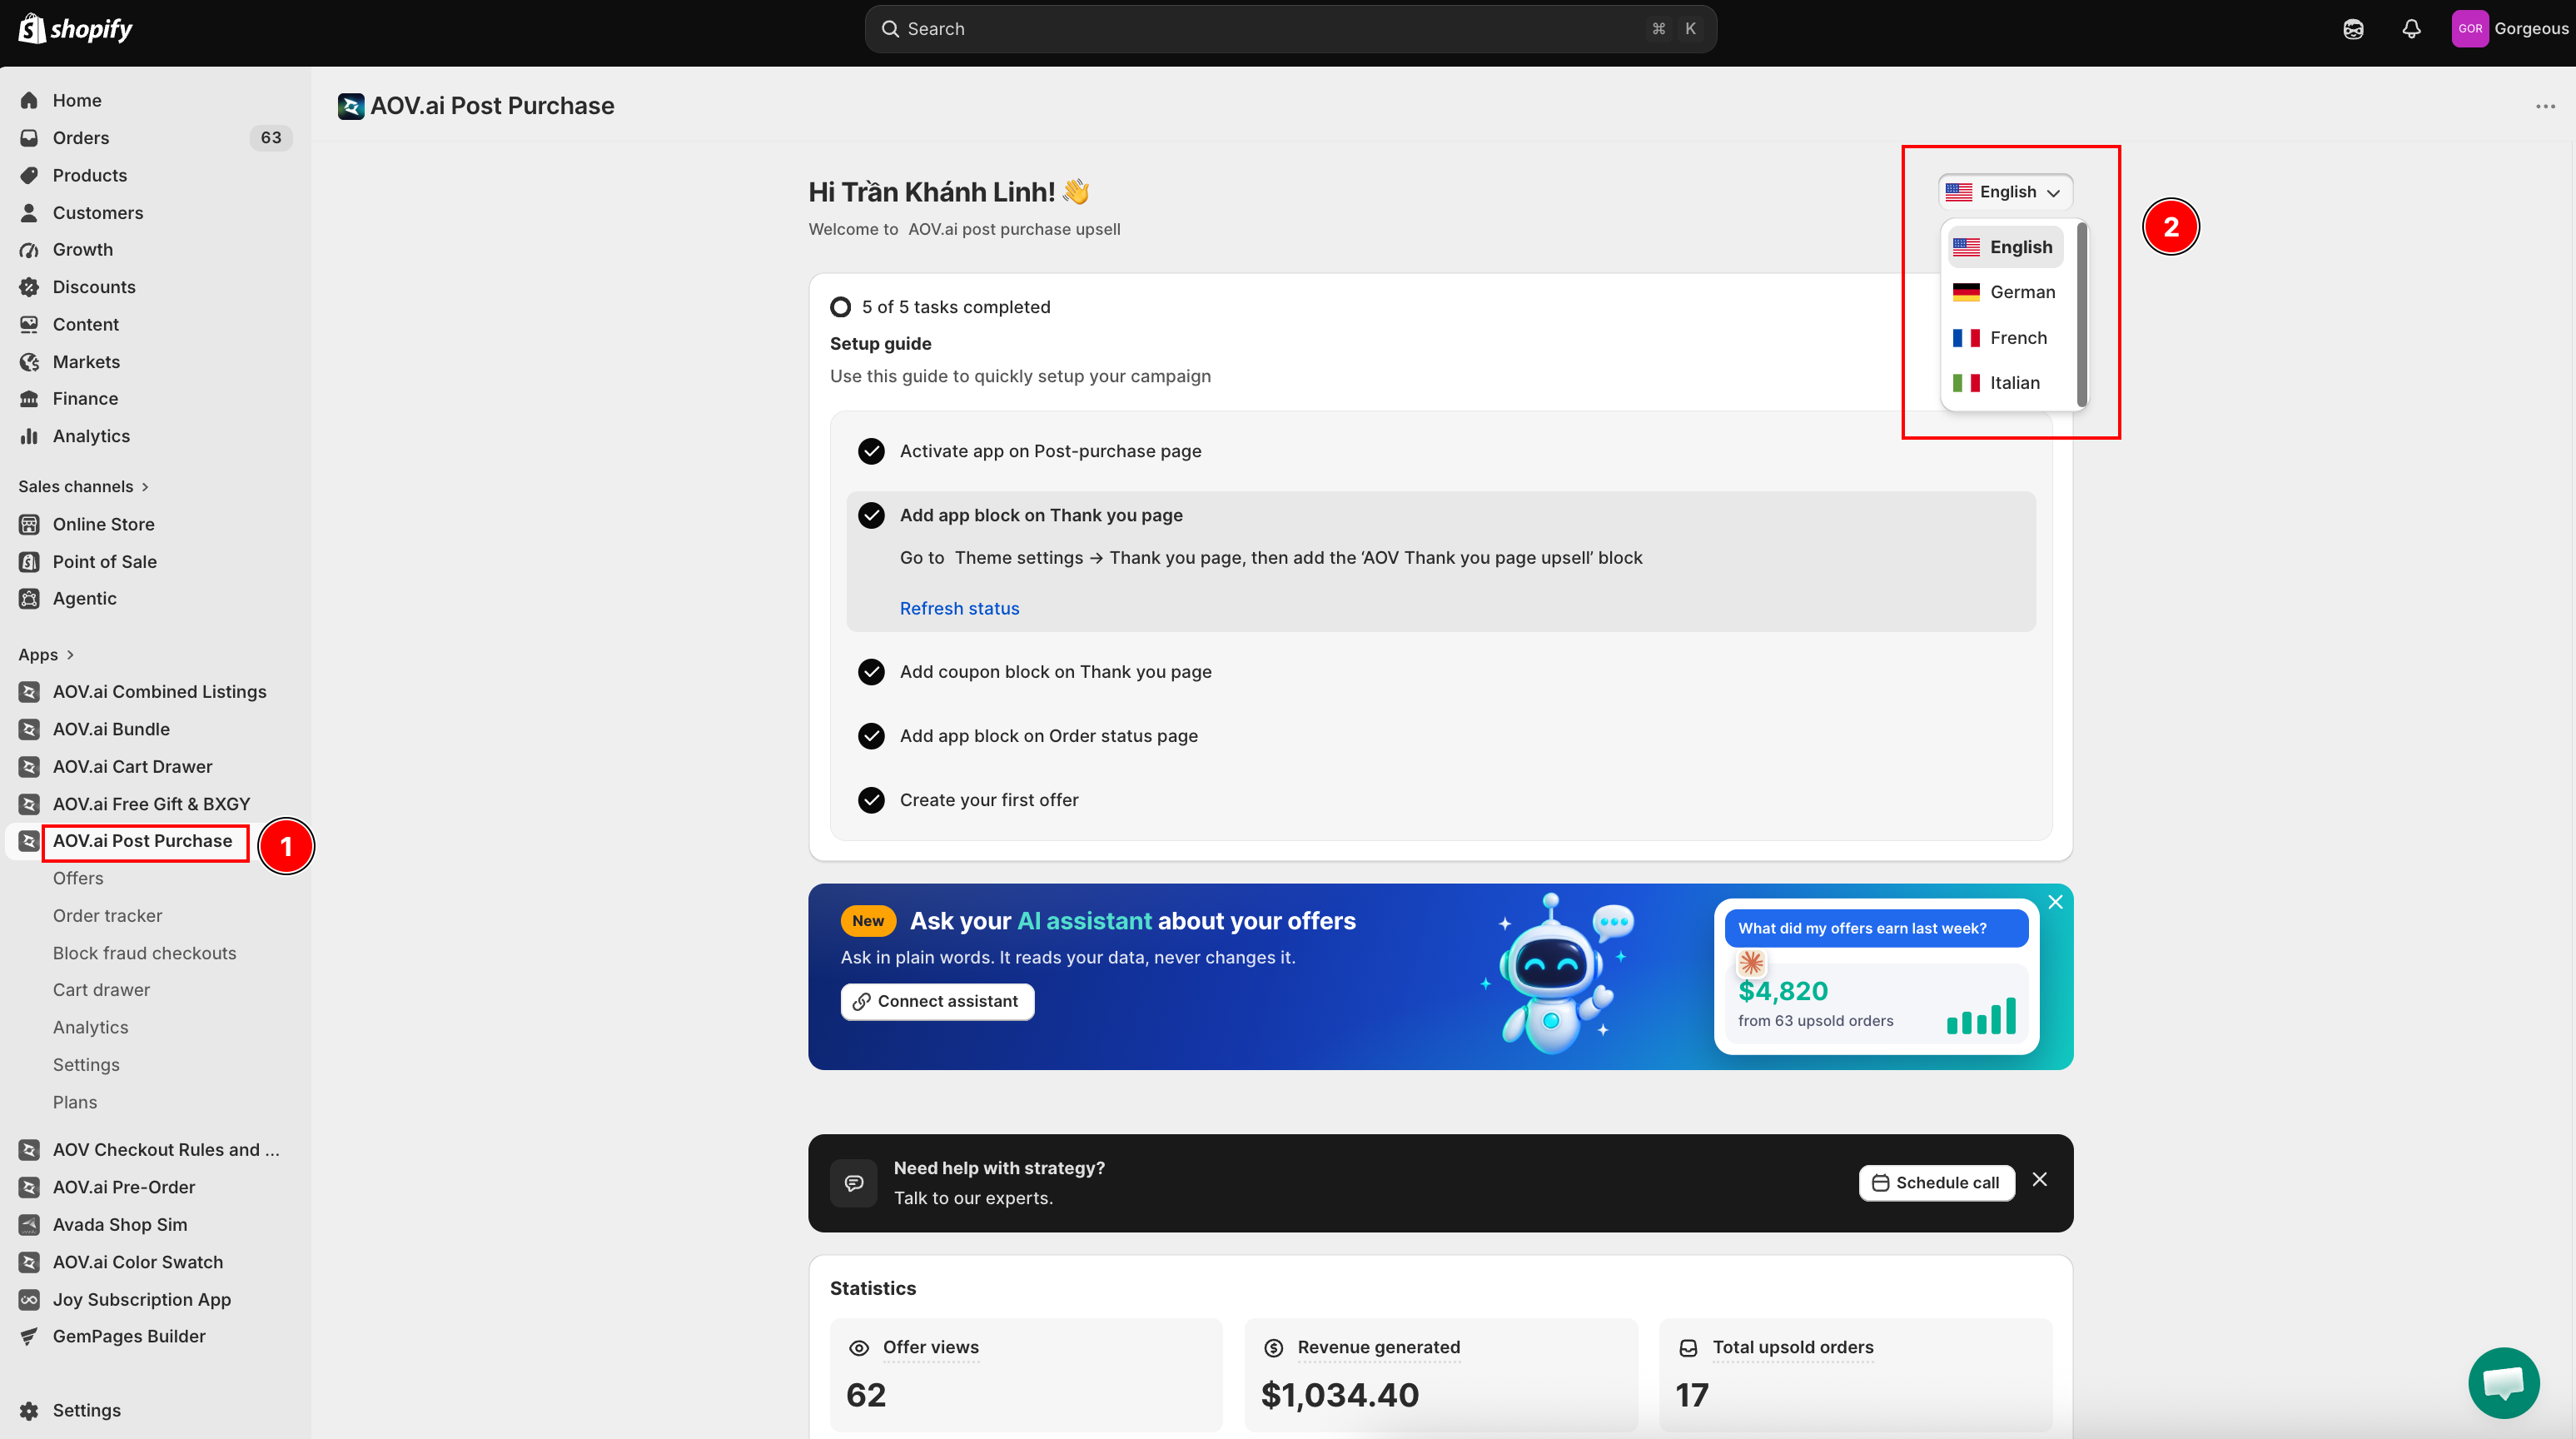Open AOV.ai Free Gift & BXGY app
Screen dimensions: 2576x1439
click(152, 804)
